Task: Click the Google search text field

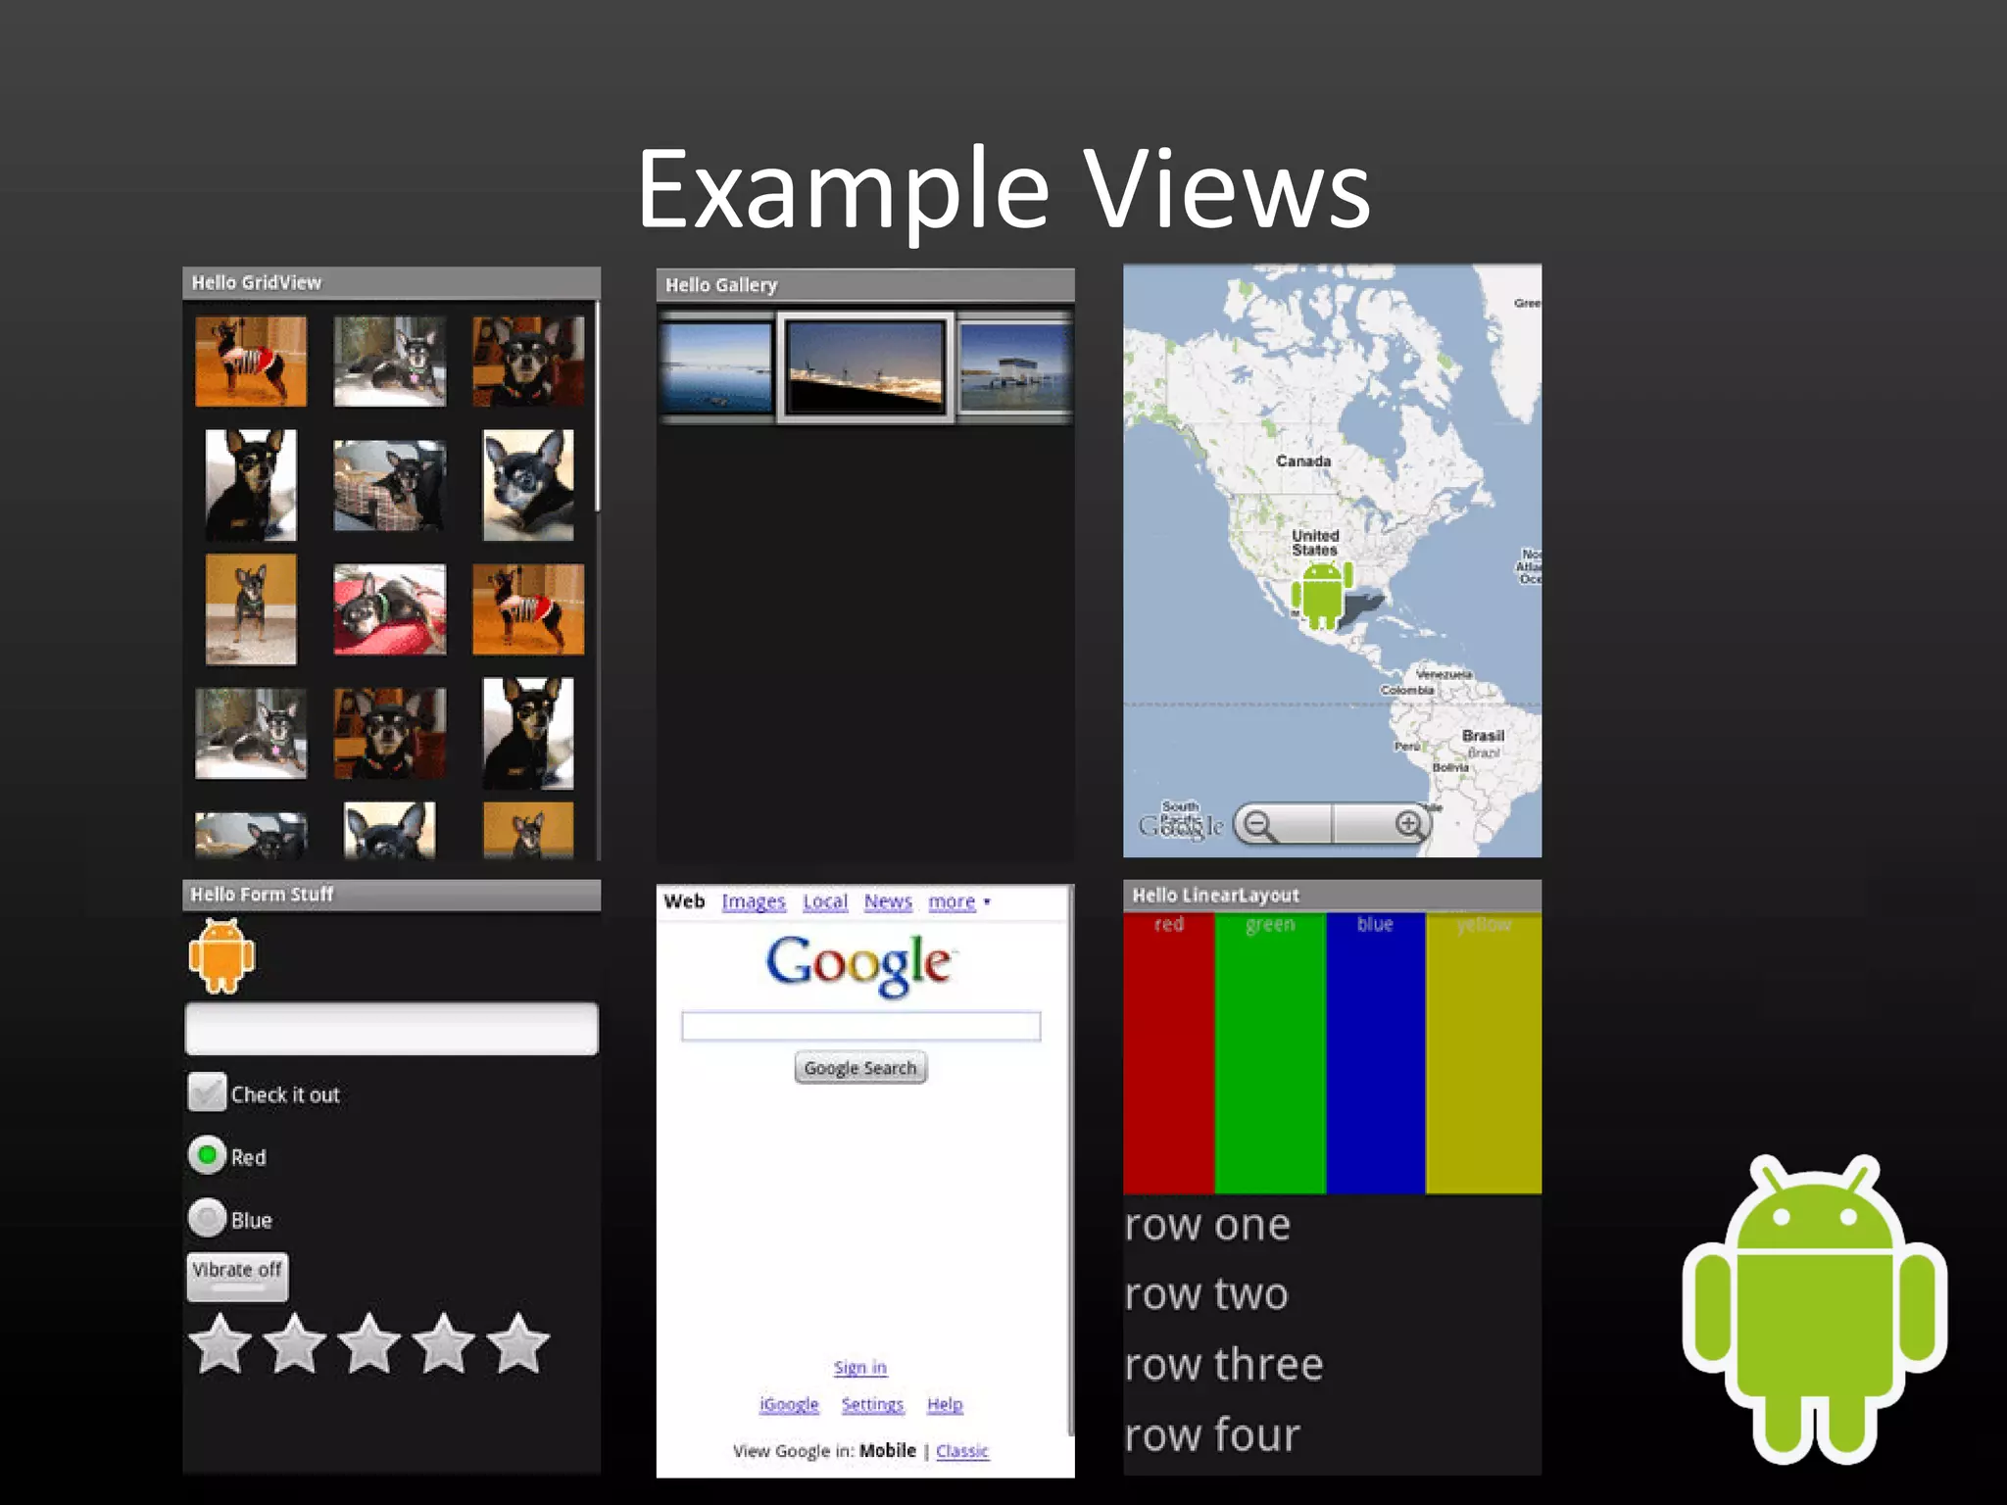Action: coord(860,1026)
